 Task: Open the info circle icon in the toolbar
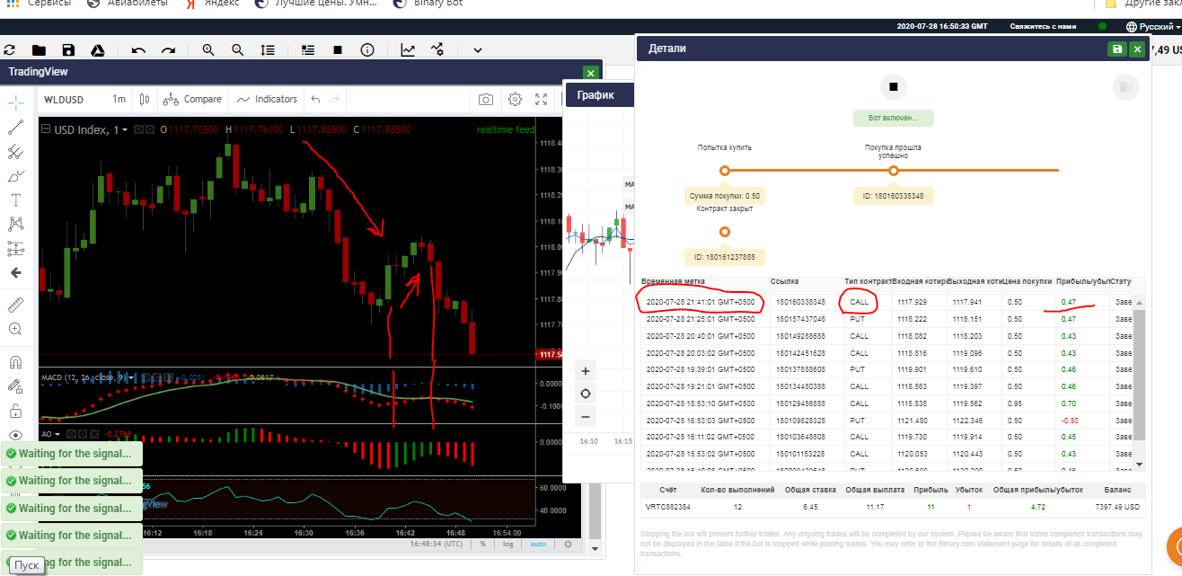pos(366,50)
